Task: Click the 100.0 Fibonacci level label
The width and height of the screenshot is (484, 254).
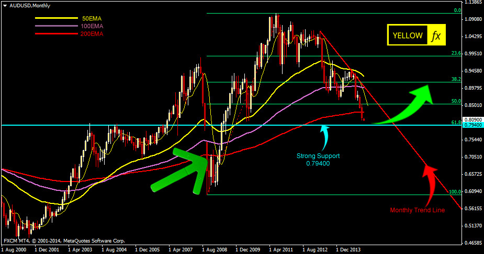Action: (454, 192)
